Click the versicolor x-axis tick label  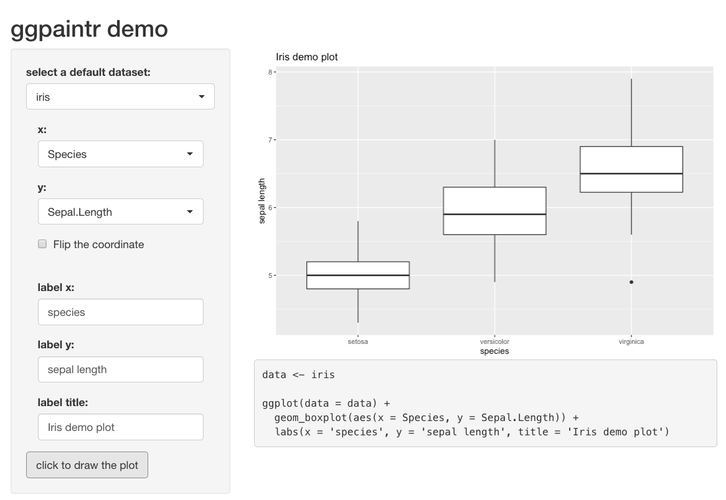click(494, 342)
